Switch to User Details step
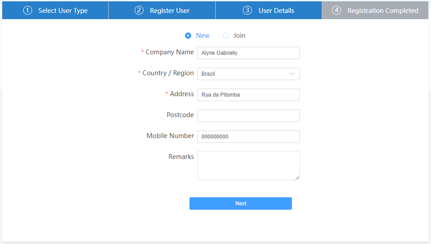The image size is (431, 244). pyautogui.click(x=276, y=11)
